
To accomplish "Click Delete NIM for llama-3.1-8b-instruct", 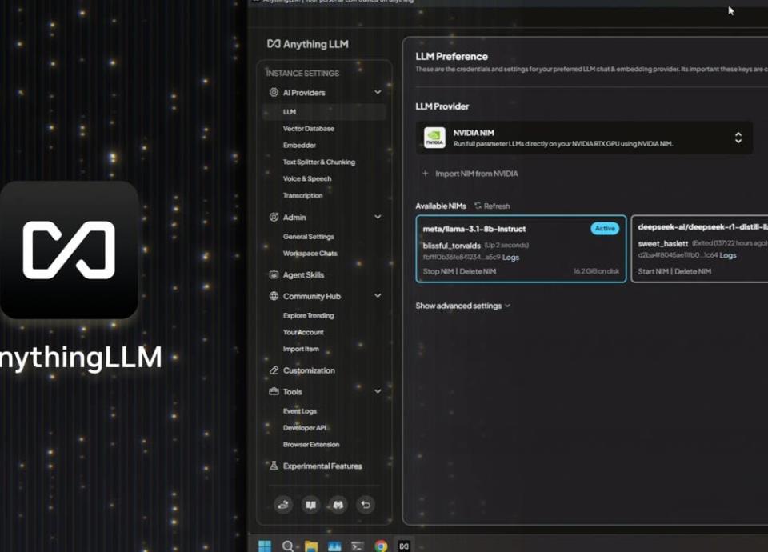I will [x=478, y=271].
